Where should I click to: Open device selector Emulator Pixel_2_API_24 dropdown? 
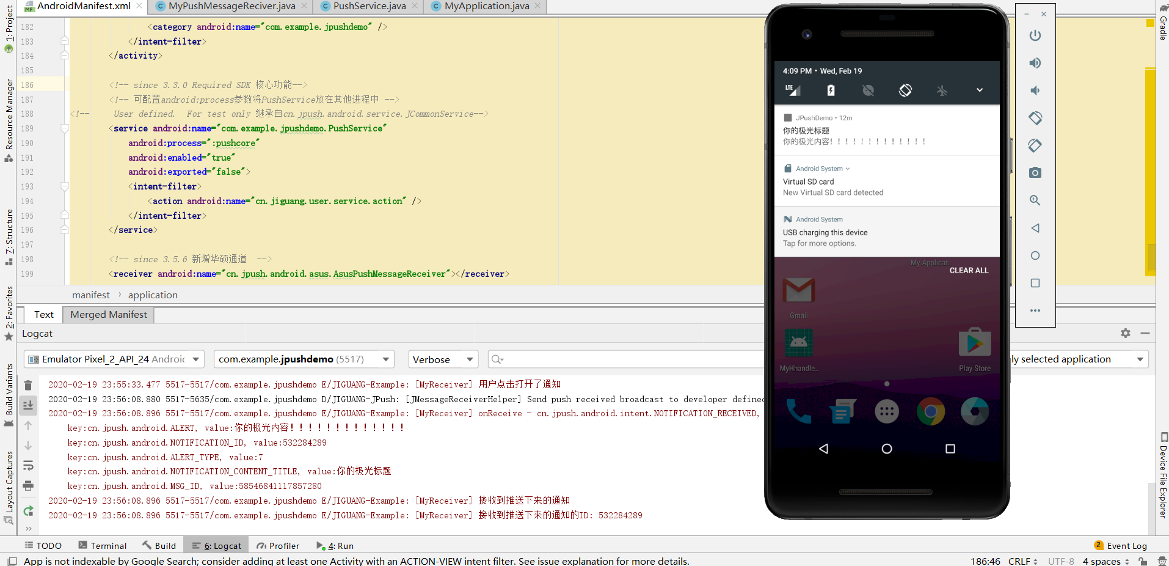click(115, 359)
